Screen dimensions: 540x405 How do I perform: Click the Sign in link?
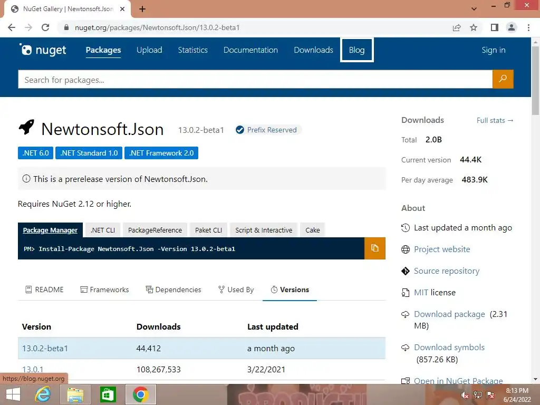[x=494, y=50]
